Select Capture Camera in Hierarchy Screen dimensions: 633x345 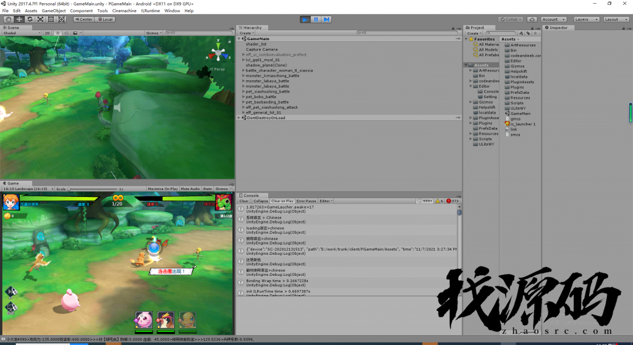tap(261, 49)
